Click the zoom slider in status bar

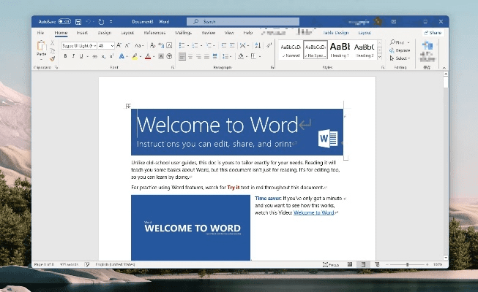(x=408, y=264)
